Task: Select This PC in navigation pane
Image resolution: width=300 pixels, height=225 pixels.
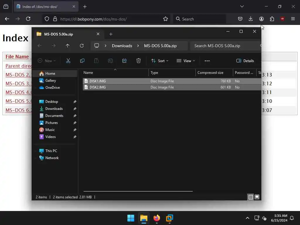Action: click(51, 151)
